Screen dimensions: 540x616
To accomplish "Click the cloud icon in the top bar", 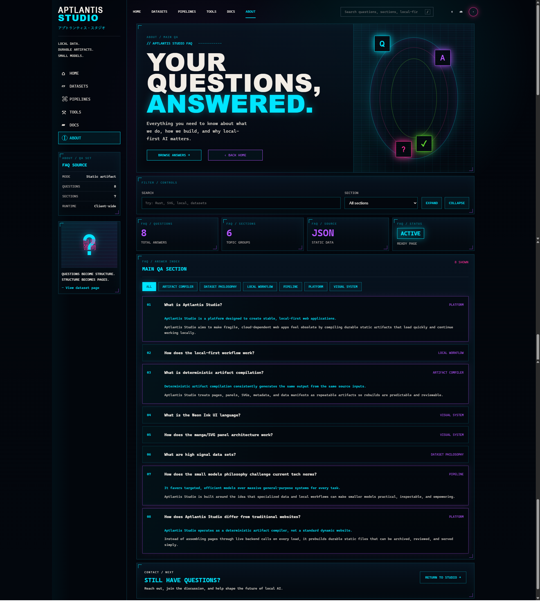I will (461, 12).
